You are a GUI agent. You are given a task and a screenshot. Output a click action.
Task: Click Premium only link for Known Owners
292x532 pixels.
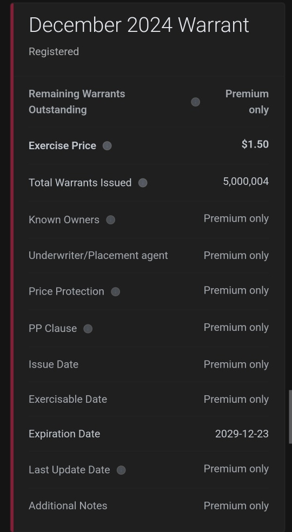[236, 218]
